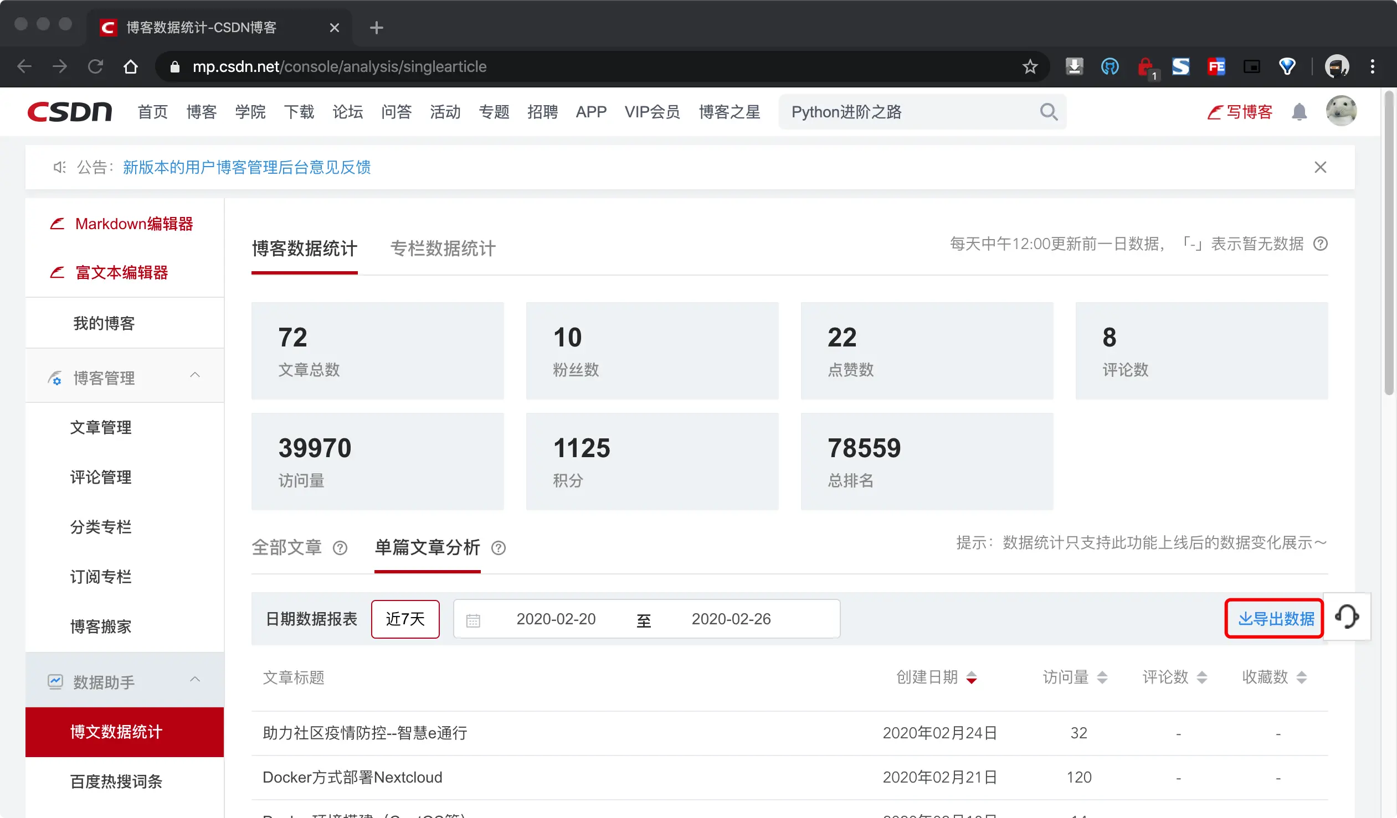This screenshot has height=818, width=1397.
Task: Click the 导出数据 export button
Action: pyautogui.click(x=1275, y=619)
